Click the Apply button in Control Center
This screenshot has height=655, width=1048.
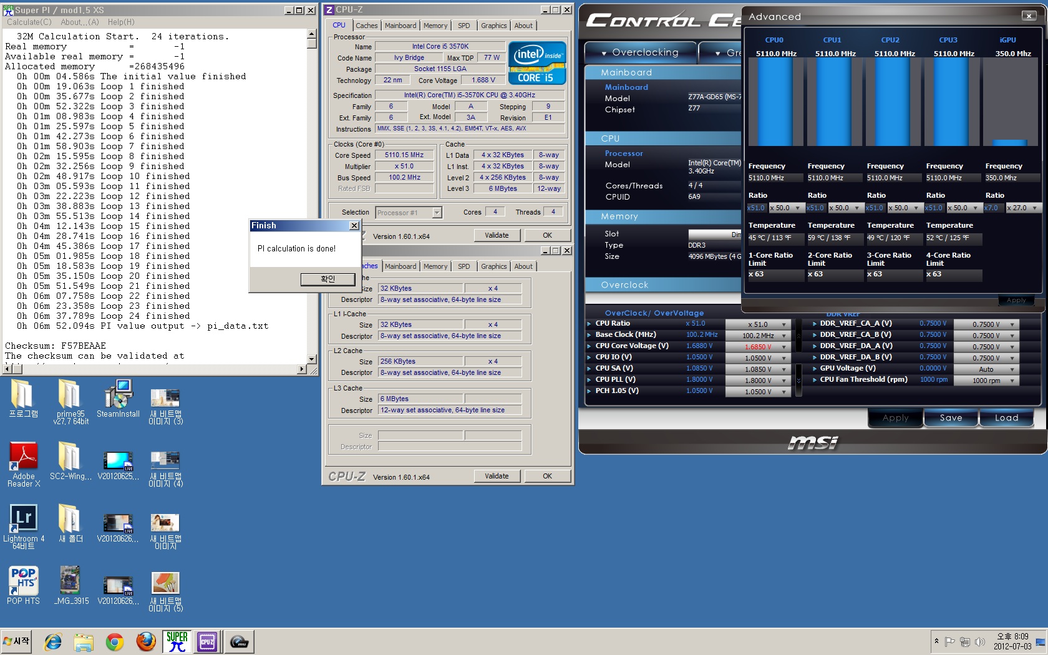(x=895, y=418)
